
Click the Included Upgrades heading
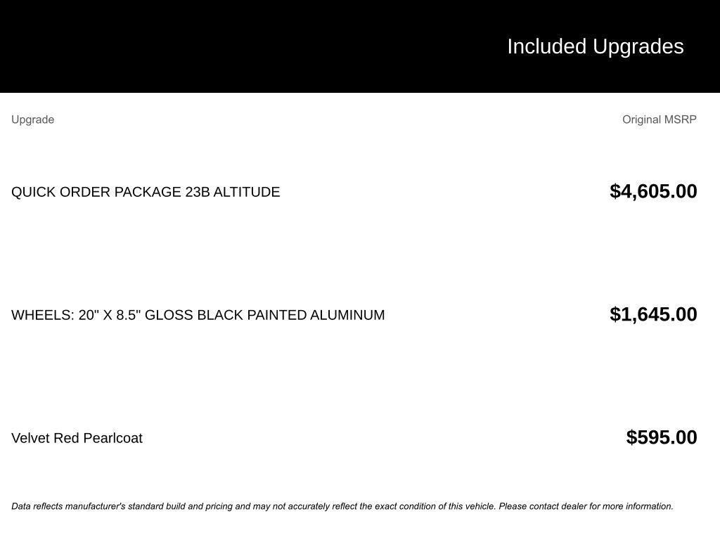pyautogui.click(x=595, y=46)
